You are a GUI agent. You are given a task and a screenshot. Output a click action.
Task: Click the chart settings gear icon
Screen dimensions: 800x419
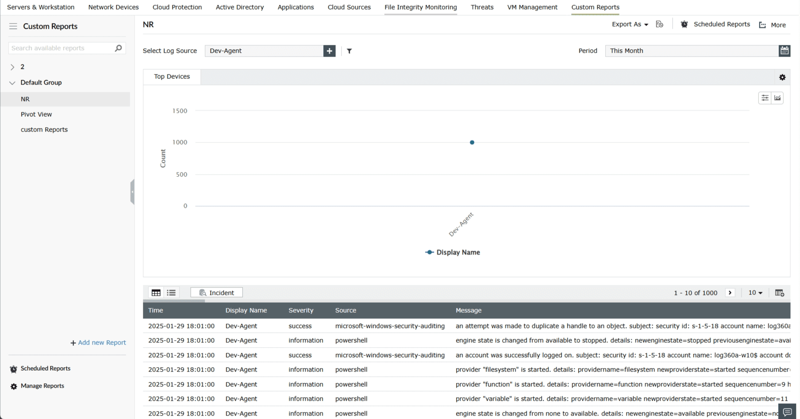pyautogui.click(x=782, y=77)
